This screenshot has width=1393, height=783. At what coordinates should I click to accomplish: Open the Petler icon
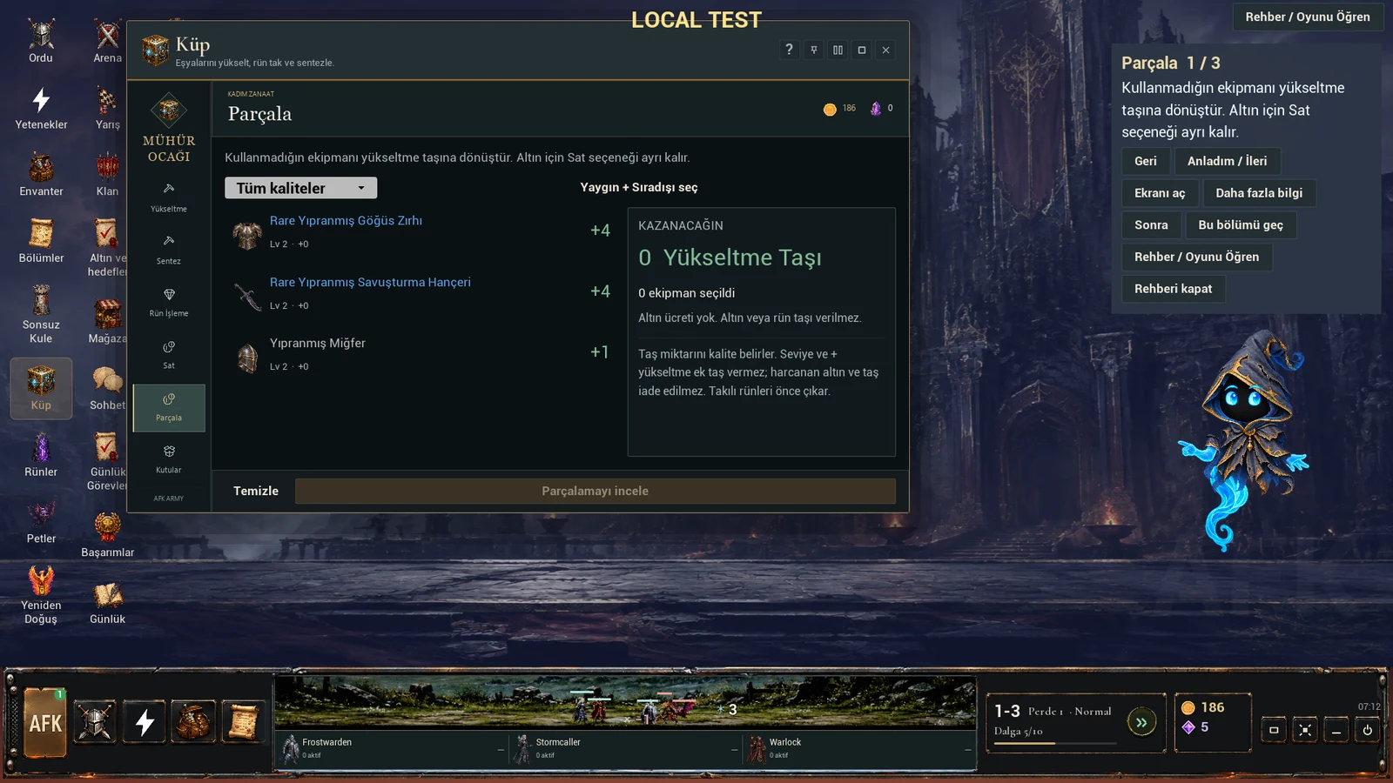41,522
